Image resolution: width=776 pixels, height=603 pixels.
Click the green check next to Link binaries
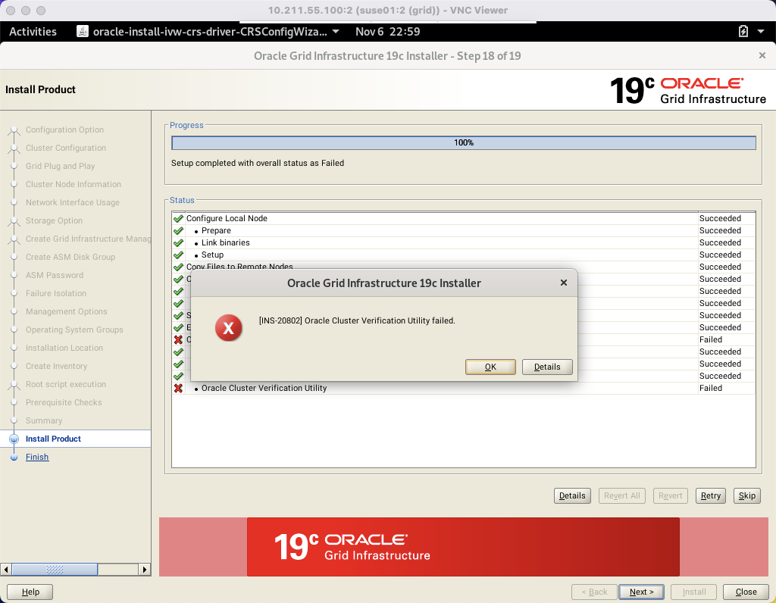[x=178, y=243]
